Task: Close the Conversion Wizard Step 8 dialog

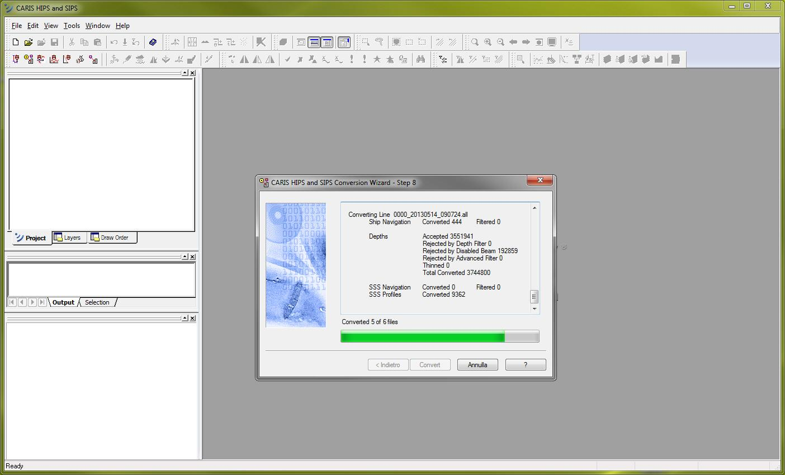Action: (540, 180)
